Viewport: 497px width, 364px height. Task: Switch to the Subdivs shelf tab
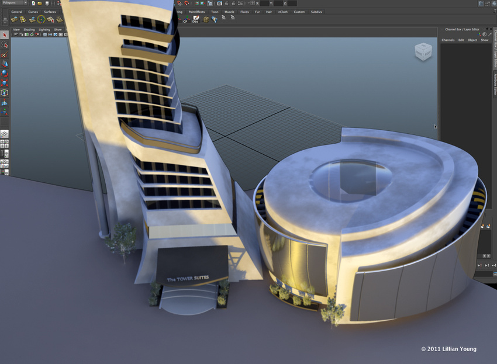pyautogui.click(x=316, y=12)
